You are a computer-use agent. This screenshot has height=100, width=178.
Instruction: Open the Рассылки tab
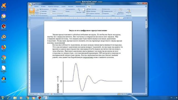[71, 7]
